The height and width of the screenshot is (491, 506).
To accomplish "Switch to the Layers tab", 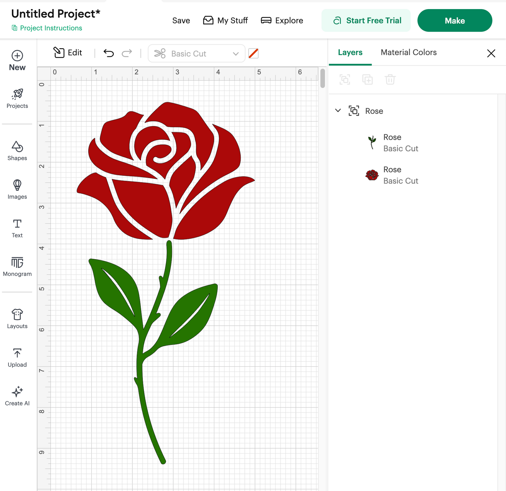I will 350,53.
